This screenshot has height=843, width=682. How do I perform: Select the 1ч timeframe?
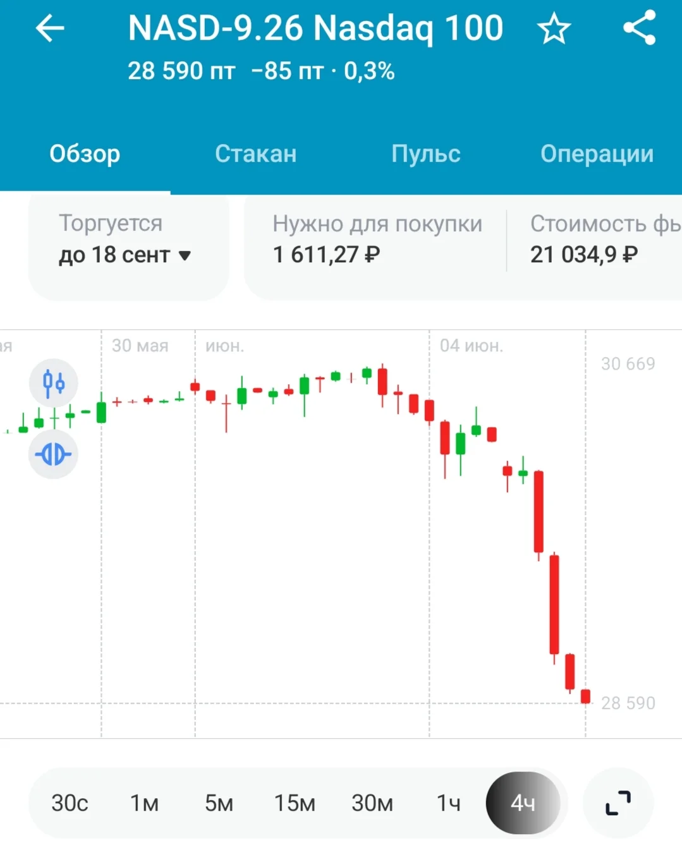[448, 803]
